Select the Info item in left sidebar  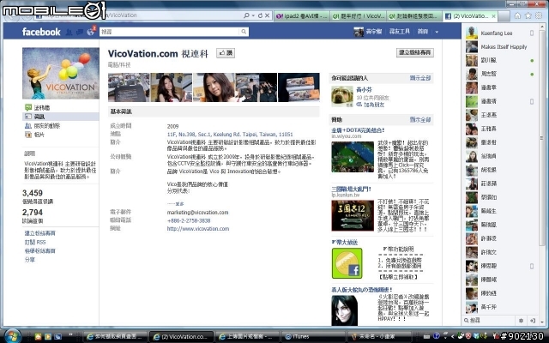[x=61, y=117]
